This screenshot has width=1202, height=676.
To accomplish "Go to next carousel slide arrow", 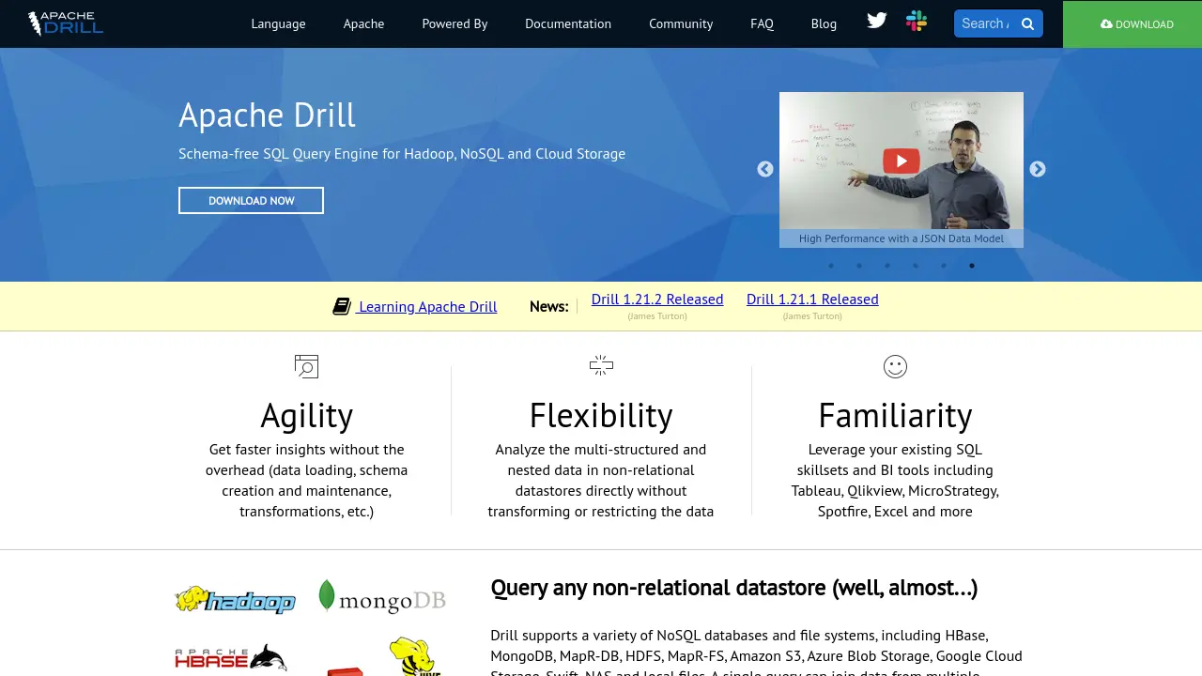I will pos(1038,169).
